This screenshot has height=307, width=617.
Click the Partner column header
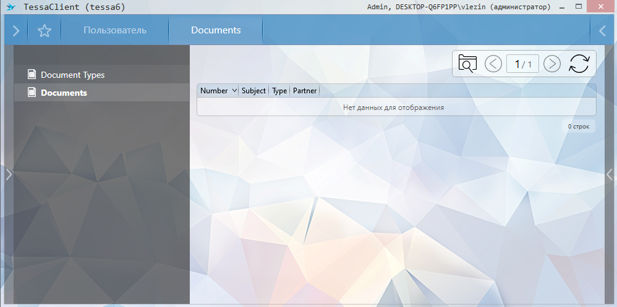(x=305, y=91)
